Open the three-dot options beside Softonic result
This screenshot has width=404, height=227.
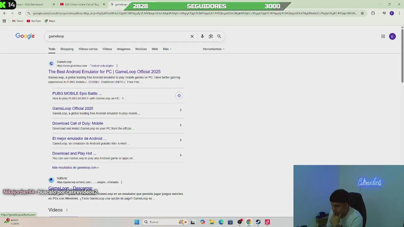pyautogui.click(x=122, y=182)
